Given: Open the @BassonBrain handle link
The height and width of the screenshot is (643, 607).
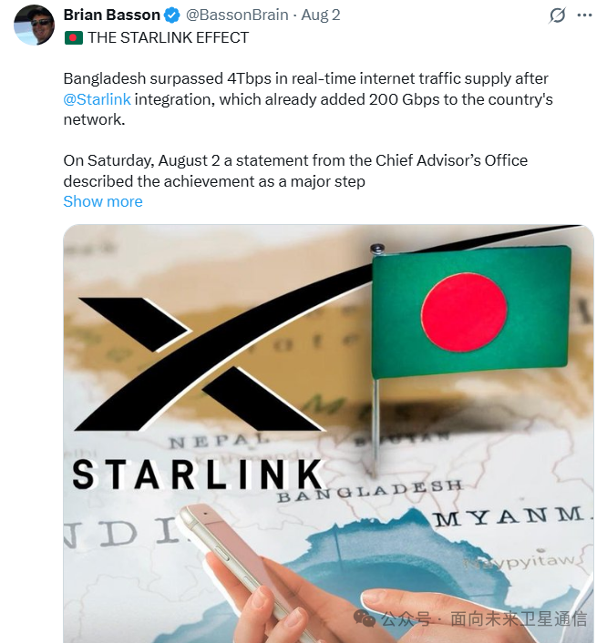Looking at the screenshot, I should coord(237,15).
